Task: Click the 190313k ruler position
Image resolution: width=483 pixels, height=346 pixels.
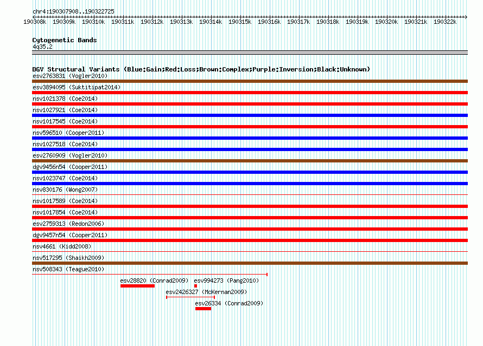Action: click(x=181, y=22)
